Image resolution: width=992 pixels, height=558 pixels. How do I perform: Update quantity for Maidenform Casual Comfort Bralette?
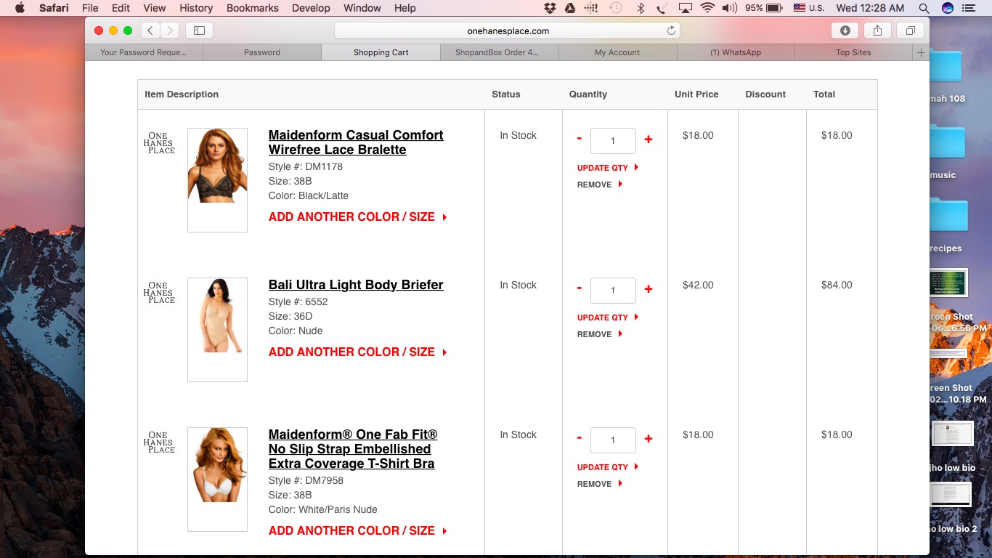(608, 168)
